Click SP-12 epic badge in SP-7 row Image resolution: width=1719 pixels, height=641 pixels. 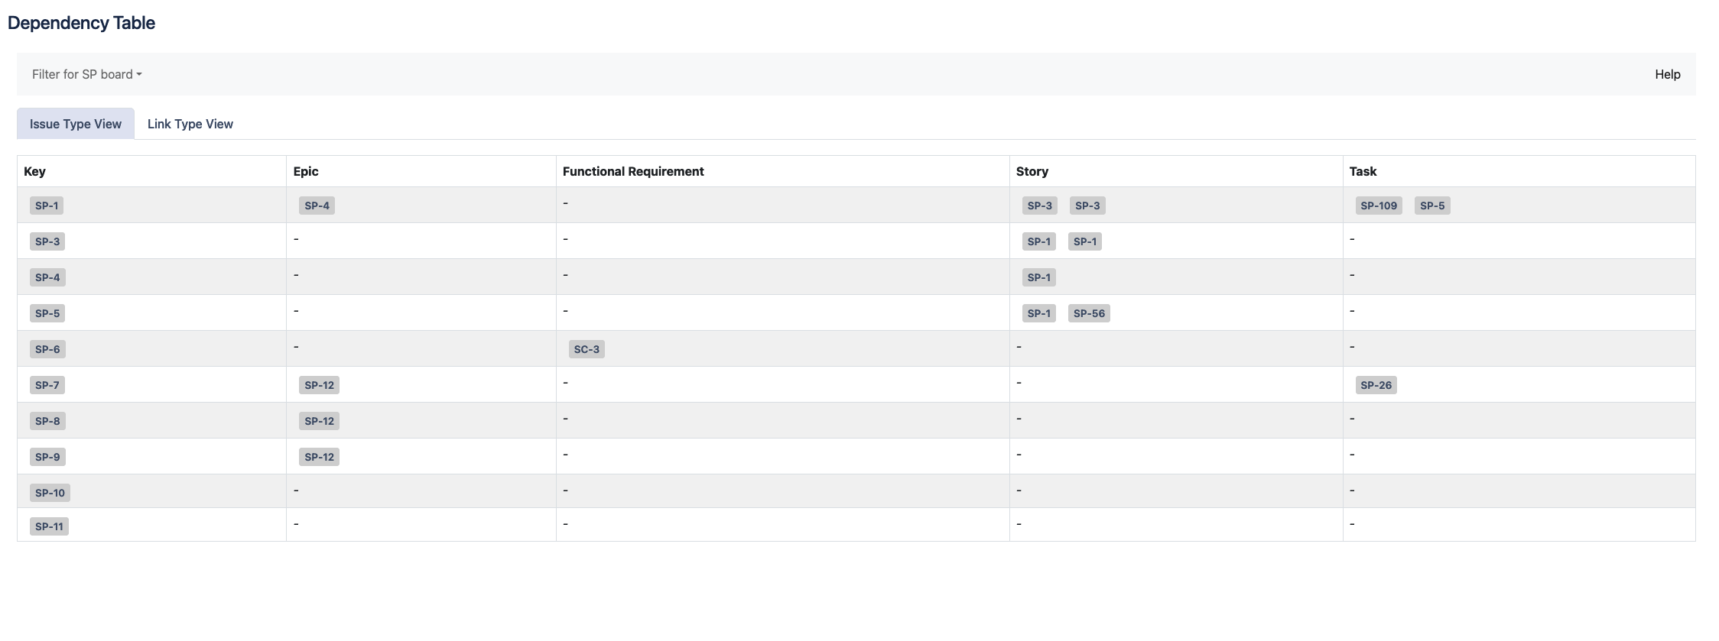[x=319, y=385]
